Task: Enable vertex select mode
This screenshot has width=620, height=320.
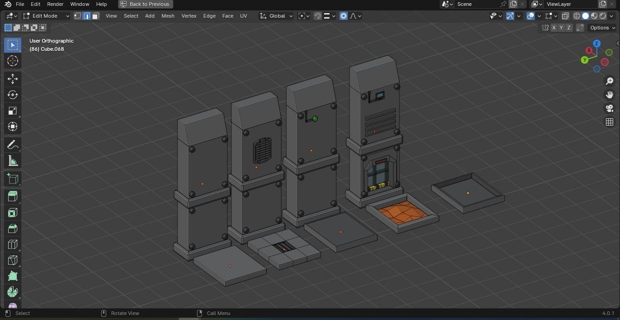Action: pyautogui.click(x=78, y=16)
